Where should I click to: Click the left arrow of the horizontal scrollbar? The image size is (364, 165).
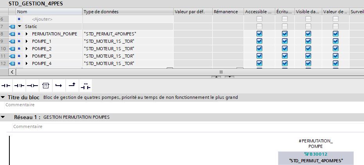[x=12, y=72]
